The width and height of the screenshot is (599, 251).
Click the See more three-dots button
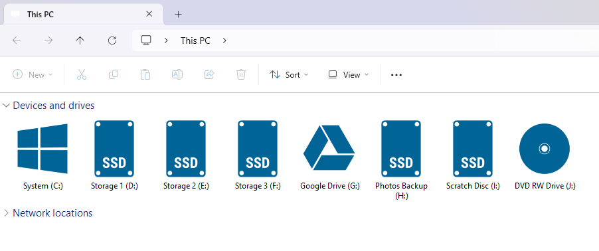[396, 75]
